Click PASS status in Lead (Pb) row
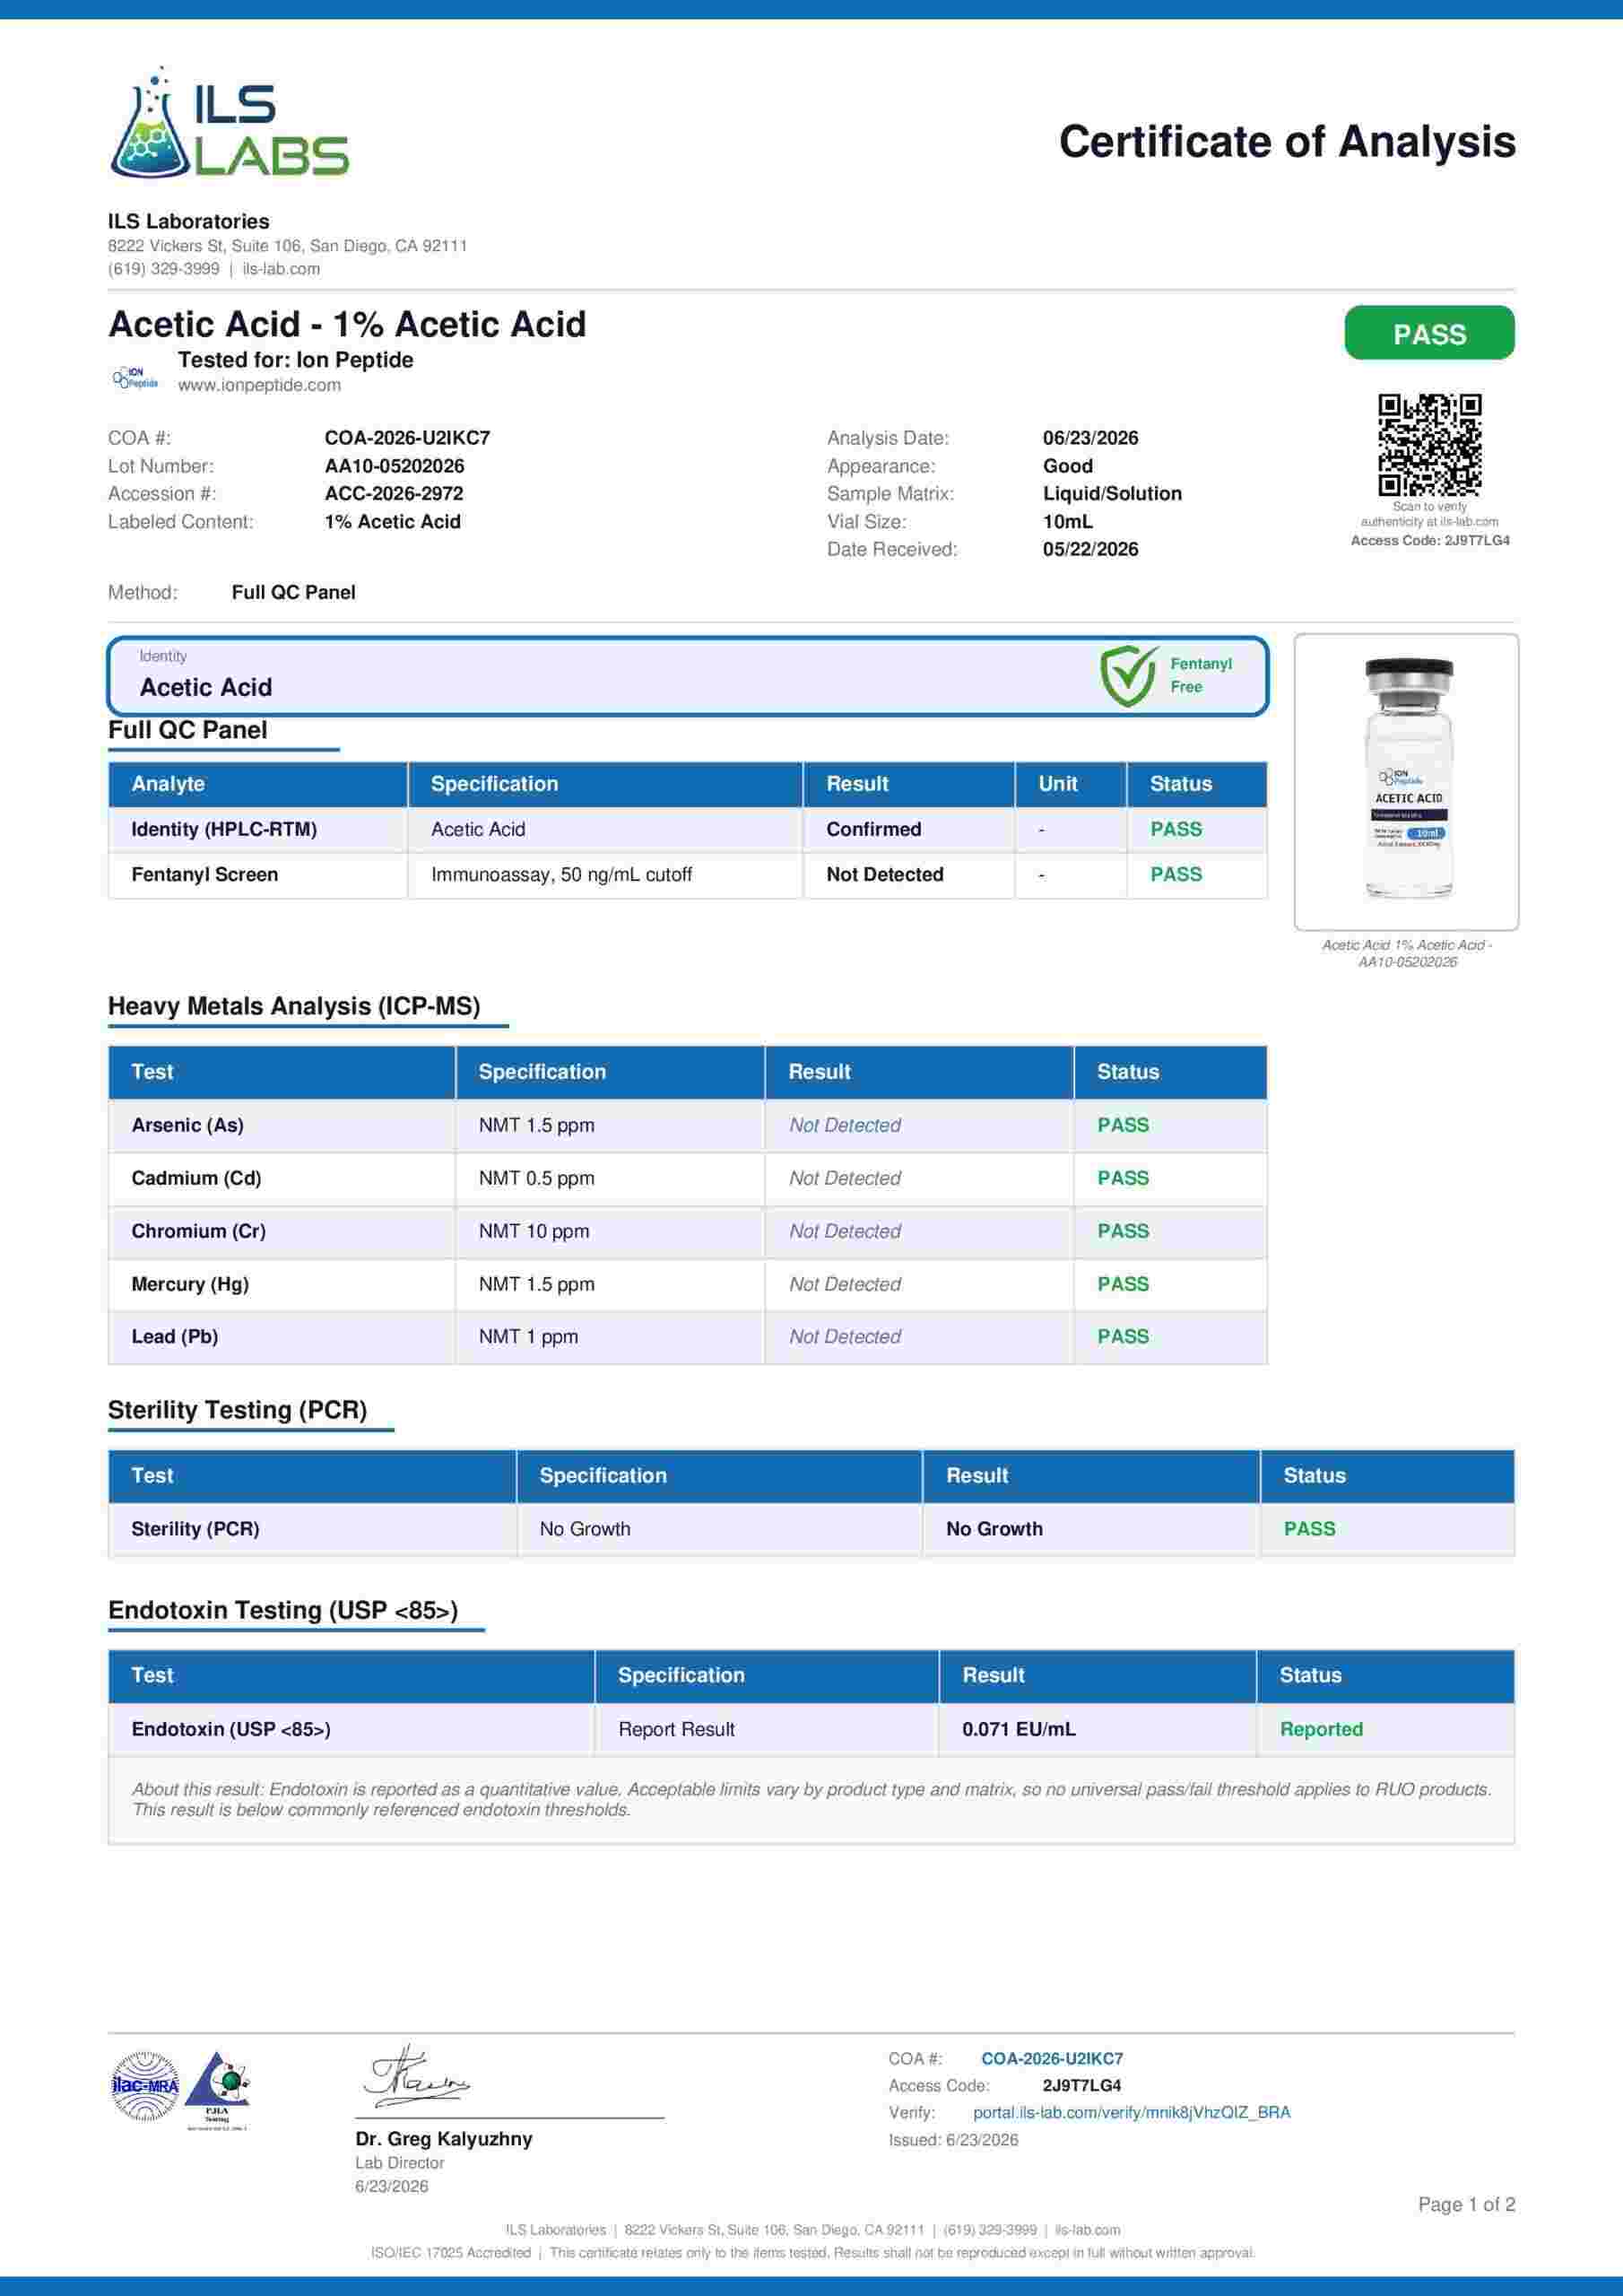This screenshot has height=2296, width=1623. (1122, 1336)
